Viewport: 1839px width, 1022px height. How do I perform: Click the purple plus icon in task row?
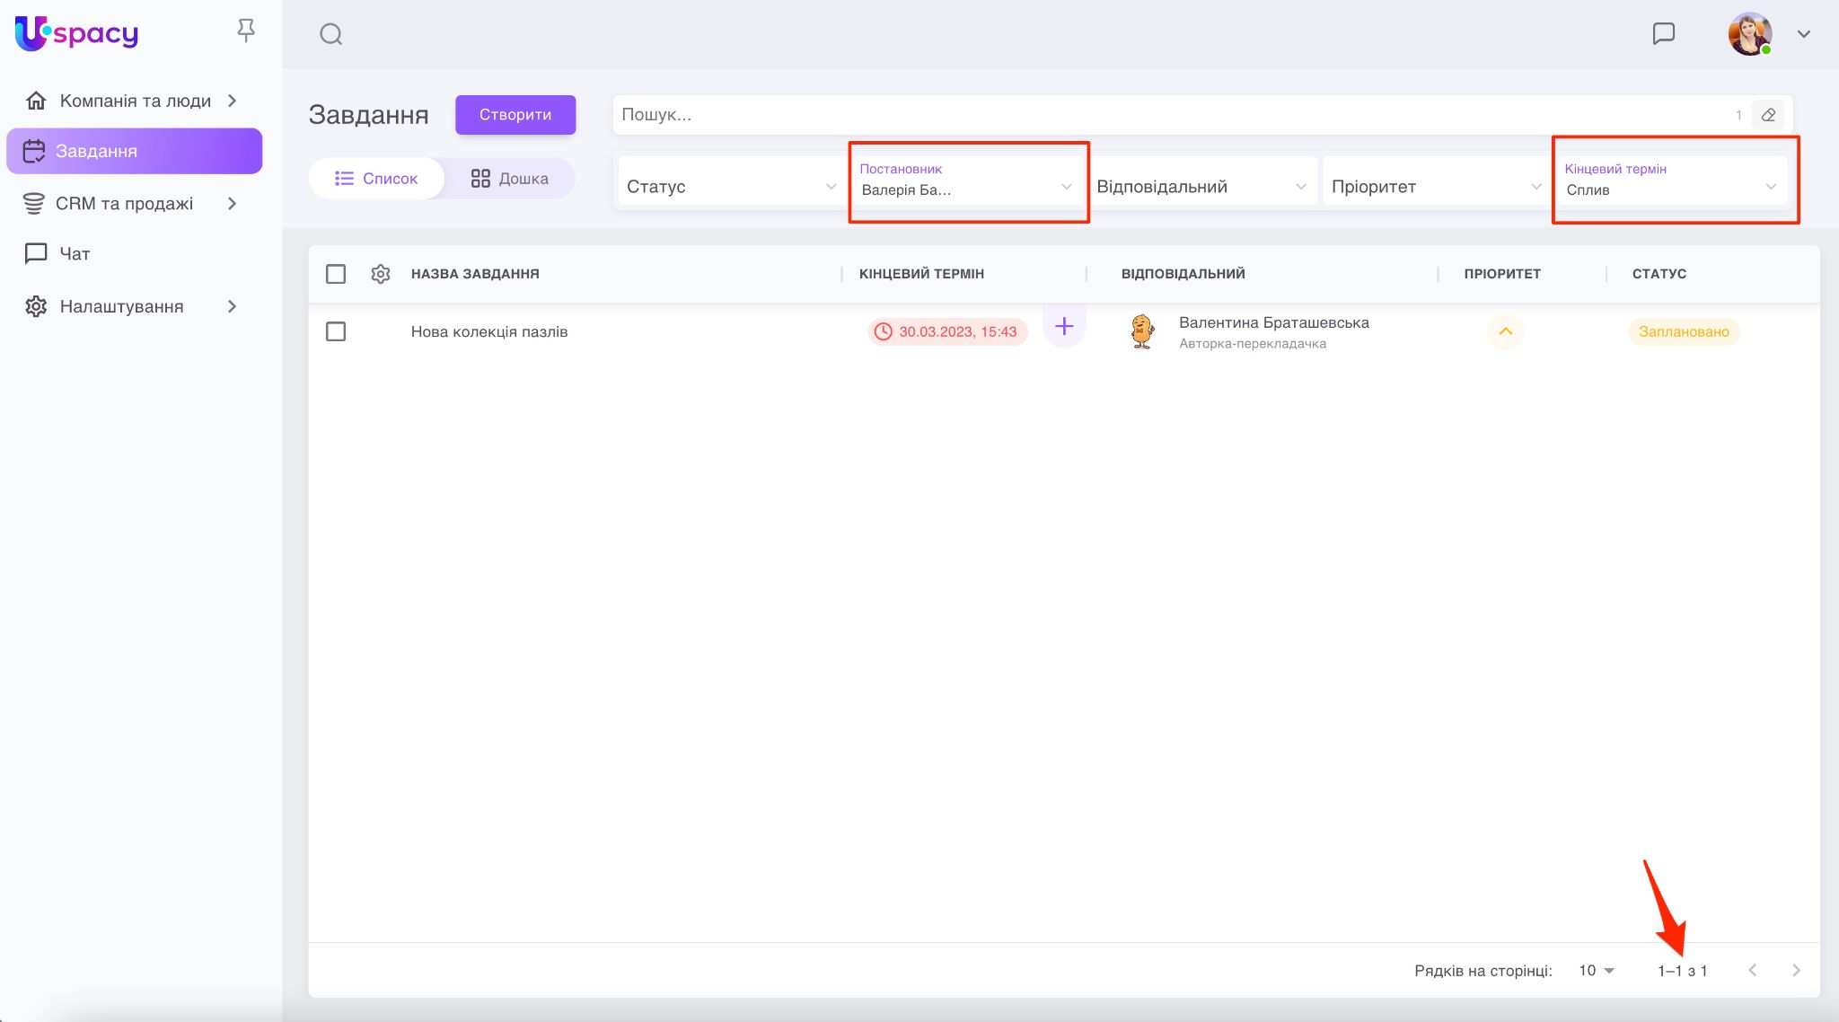(1064, 326)
